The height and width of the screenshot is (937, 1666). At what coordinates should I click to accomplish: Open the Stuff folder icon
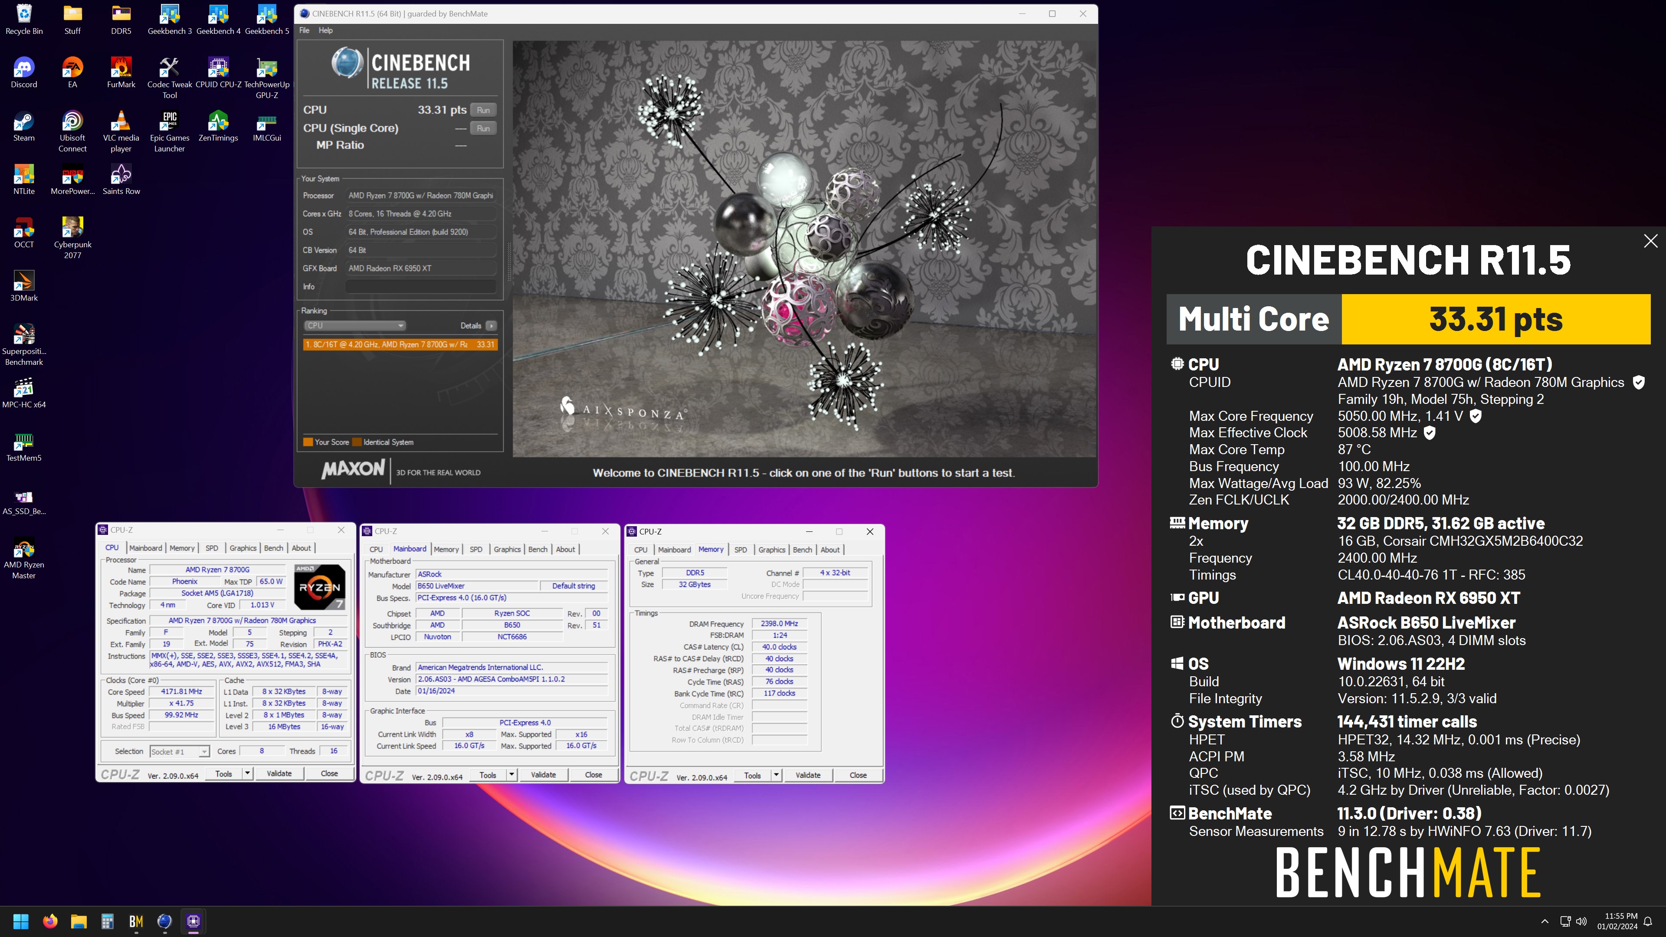[72, 20]
